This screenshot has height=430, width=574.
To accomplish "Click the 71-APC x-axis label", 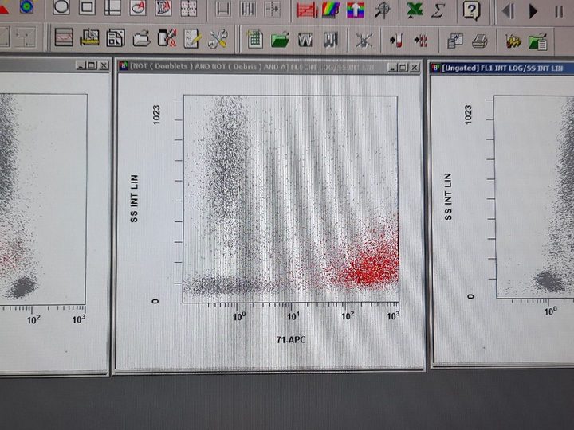I will [x=291, y=340].
